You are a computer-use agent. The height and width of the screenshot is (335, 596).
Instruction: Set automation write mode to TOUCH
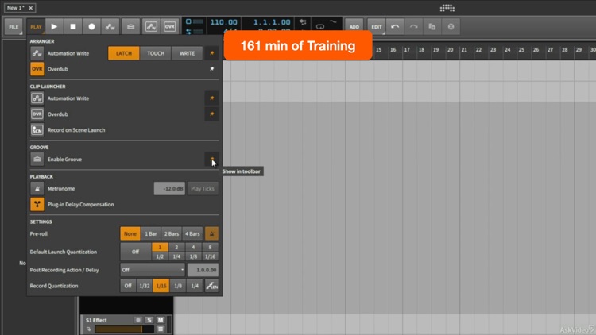click(156, 53)
